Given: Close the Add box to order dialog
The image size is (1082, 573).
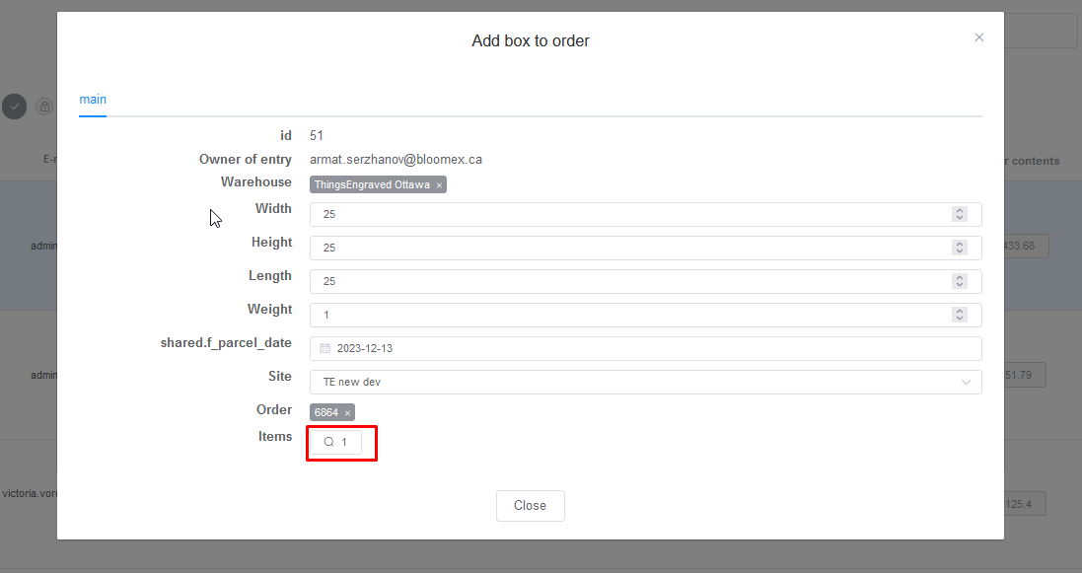Looking at the screenshot, I should [x=978, y=37].
